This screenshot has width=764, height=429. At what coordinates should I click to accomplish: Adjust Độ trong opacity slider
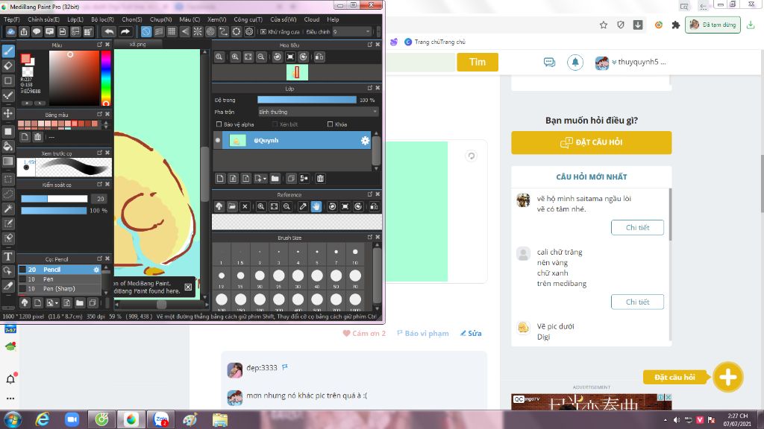pyautogui.click(x=307, y=100)
